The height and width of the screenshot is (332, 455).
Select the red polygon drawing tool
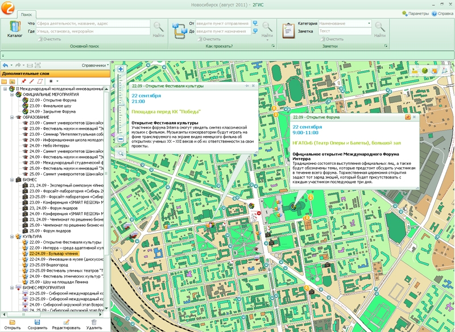pyautogui.click(x=40, y=81)
